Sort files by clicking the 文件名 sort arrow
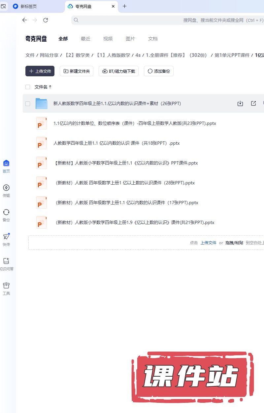Image resolution: width=264 pixels, height=413 pixels. (x=50, y=87)
